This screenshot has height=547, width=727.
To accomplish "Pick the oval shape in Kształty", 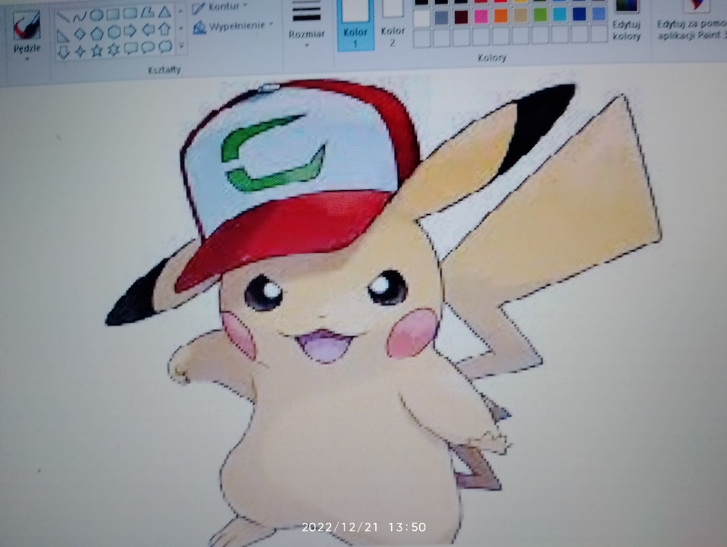I will pyautogui.click(x=97, y=14).
